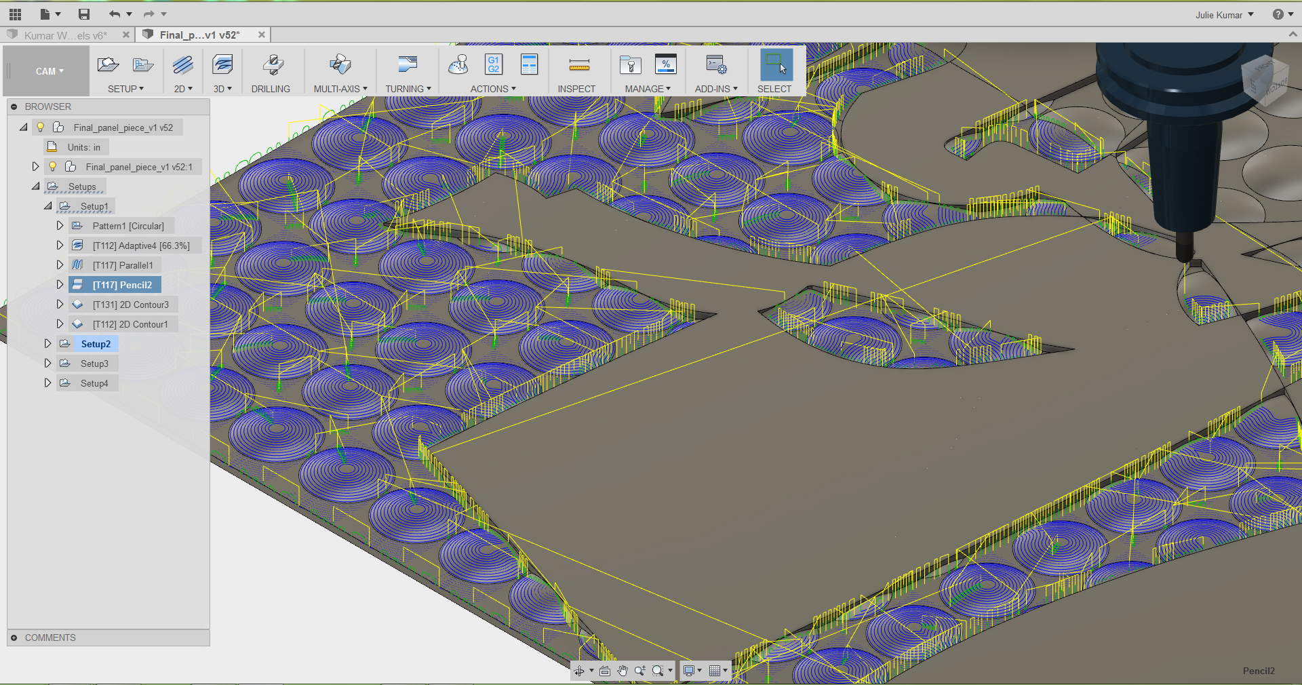Image resolution: width=1302 pixels, height=685 pixels.
Task: Collapse the Setups node
Action: [36, 186]
